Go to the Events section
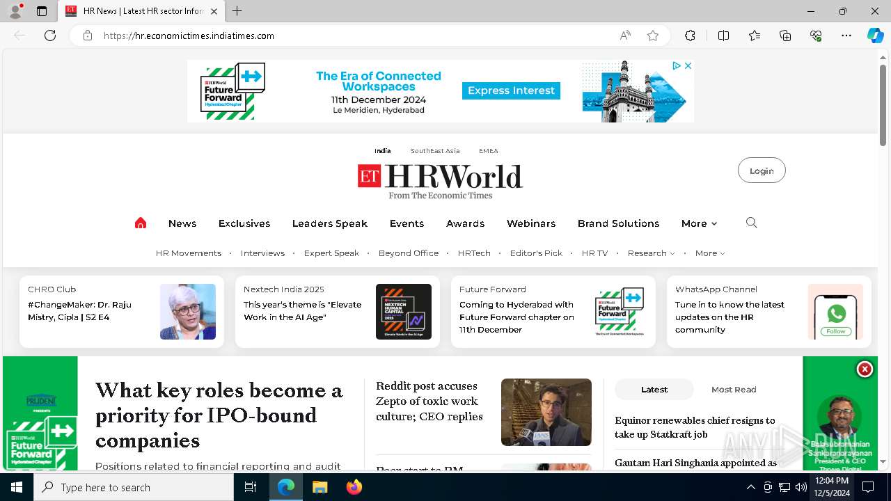The image size is (891, 501). pyautogui.click(x=407, y=223)
